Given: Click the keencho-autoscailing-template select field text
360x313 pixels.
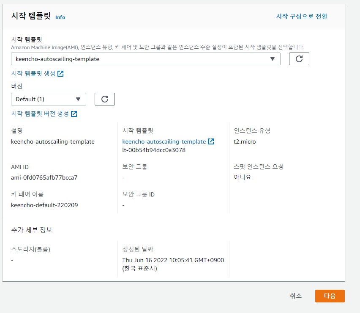Looking at the screenshot, I should click(x=57, y=59).
